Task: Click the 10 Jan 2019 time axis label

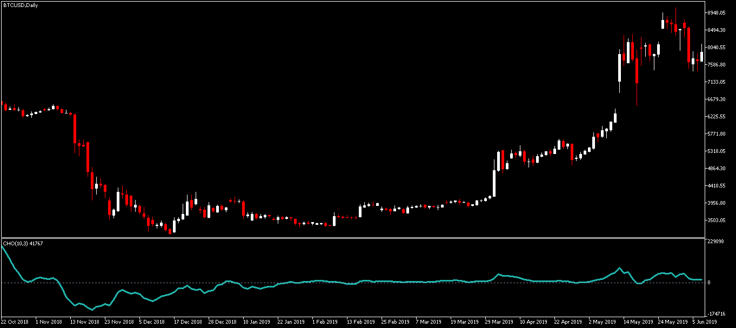Action: point(257,322)
